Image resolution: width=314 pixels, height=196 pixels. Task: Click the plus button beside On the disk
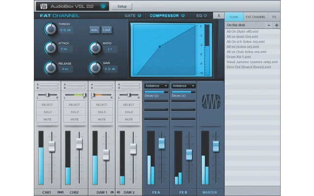coord(277,25)
